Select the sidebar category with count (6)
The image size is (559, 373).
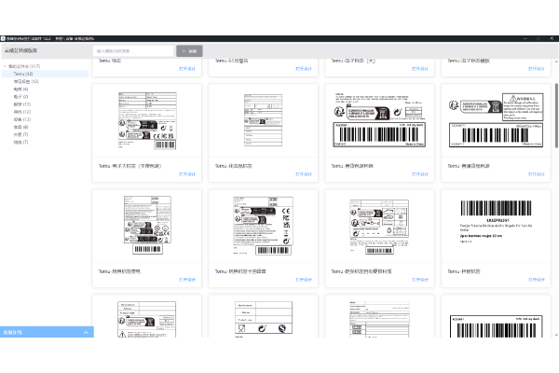pyautogui.click(x=20, y=127)
